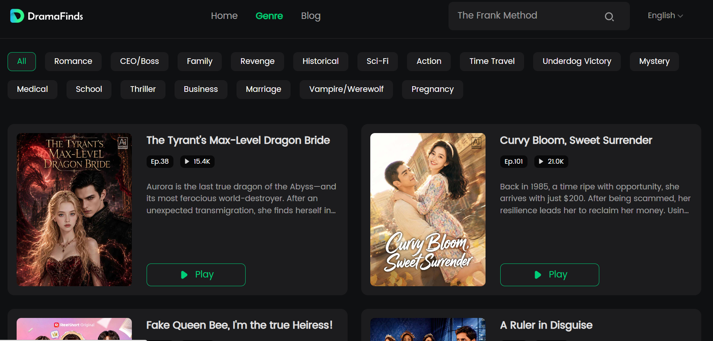Filter by Romance genre
This screenshot has width=713, height=341.
pyautogui.click(x=73, y=62)
